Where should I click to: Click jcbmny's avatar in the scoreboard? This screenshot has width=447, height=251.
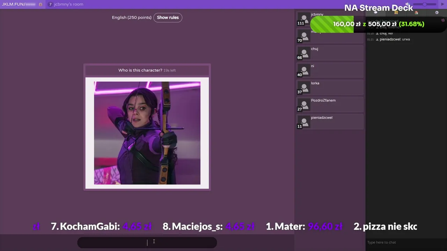(304, 19)
